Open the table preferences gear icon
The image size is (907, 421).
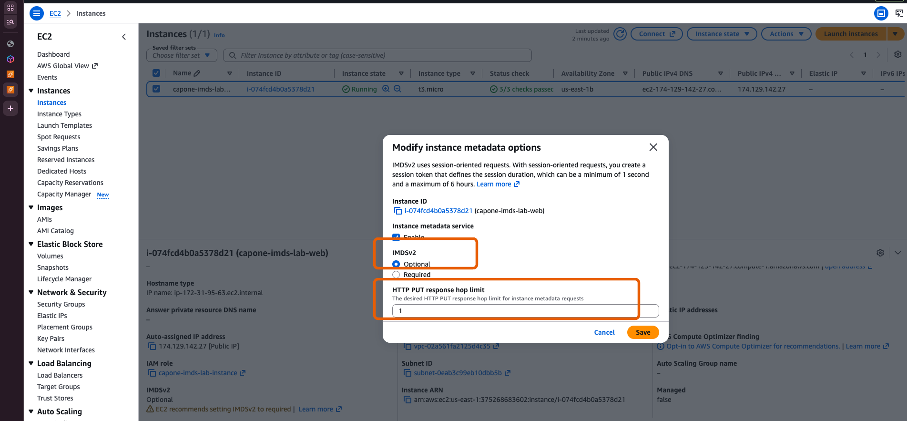(x=897, y=55)
